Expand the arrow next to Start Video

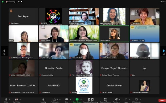pos(20,99)
